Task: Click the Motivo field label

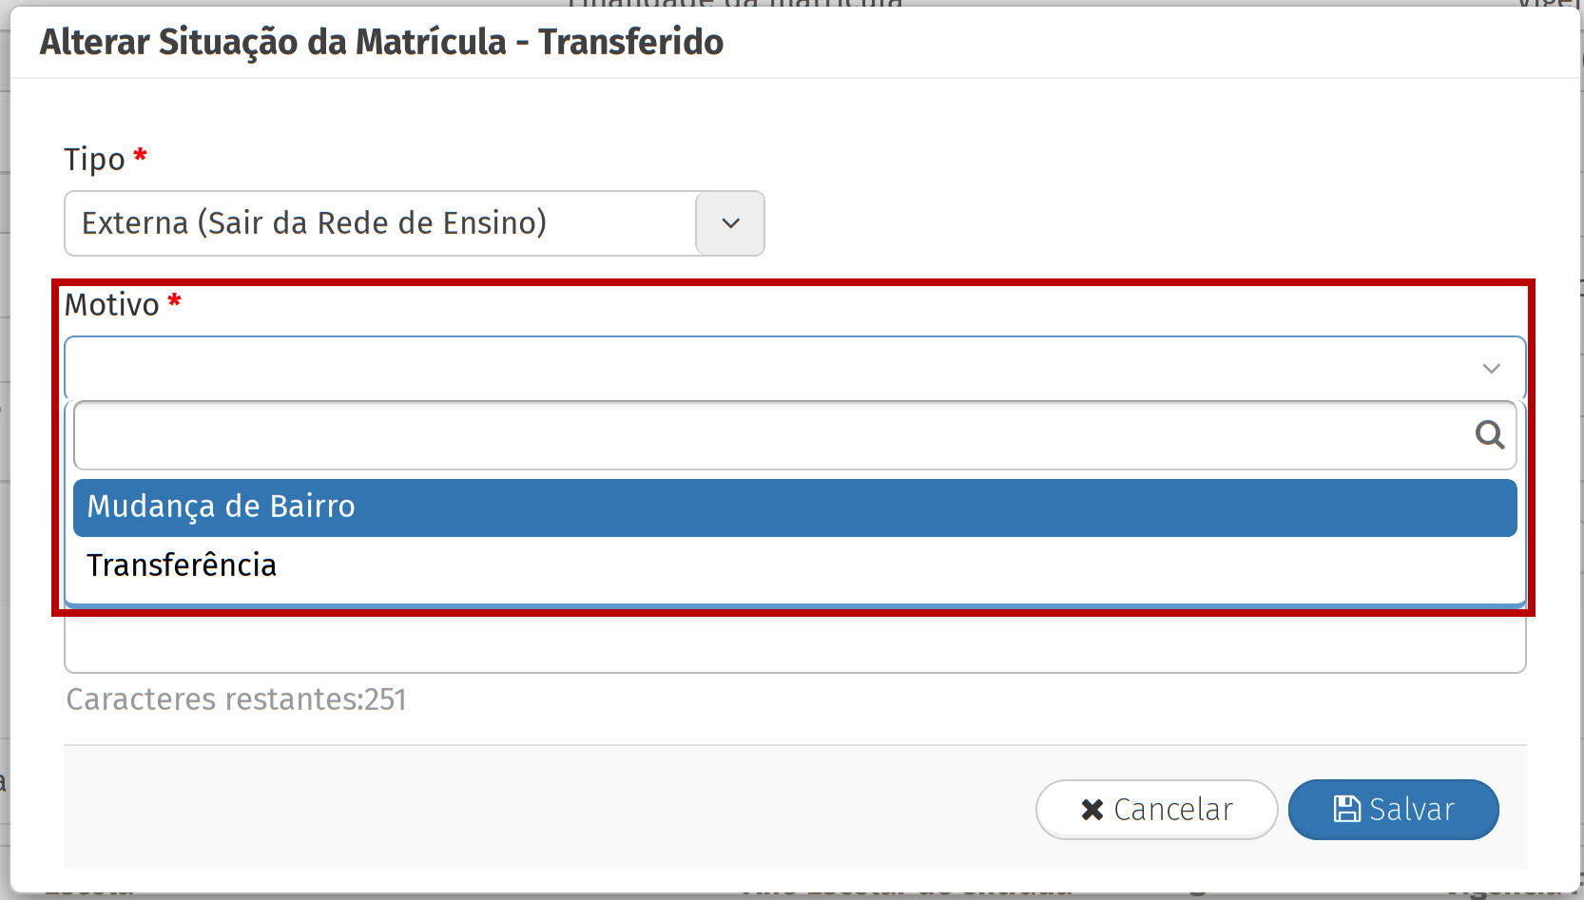Action: tap(111, 305)
